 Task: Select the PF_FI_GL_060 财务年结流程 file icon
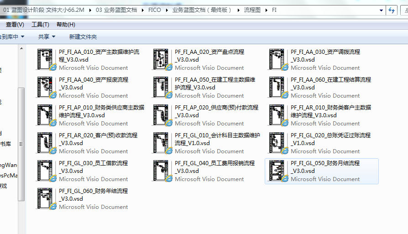coord(47,198)
